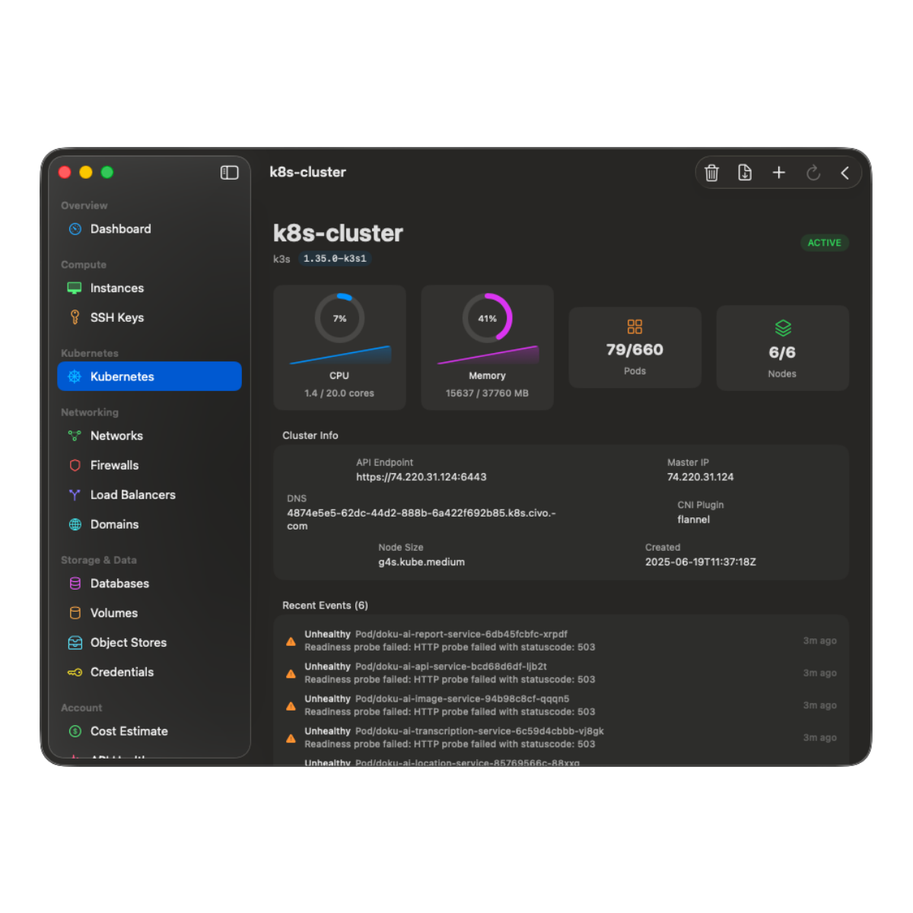This screenshot has width=913, height=913.
Task: Click the Object Stores tray icon
Action: pos(75,643)
